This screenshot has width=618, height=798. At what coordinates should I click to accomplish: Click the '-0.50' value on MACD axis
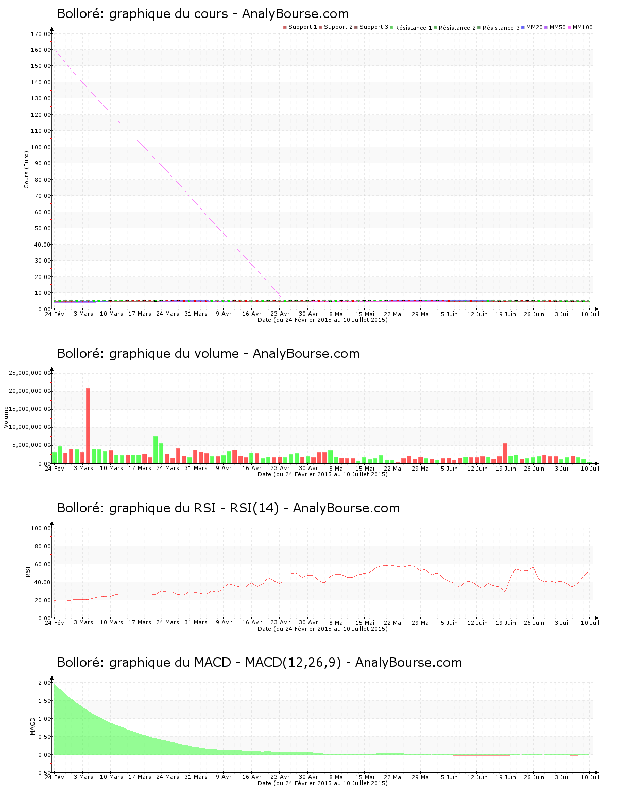point(43,773)
